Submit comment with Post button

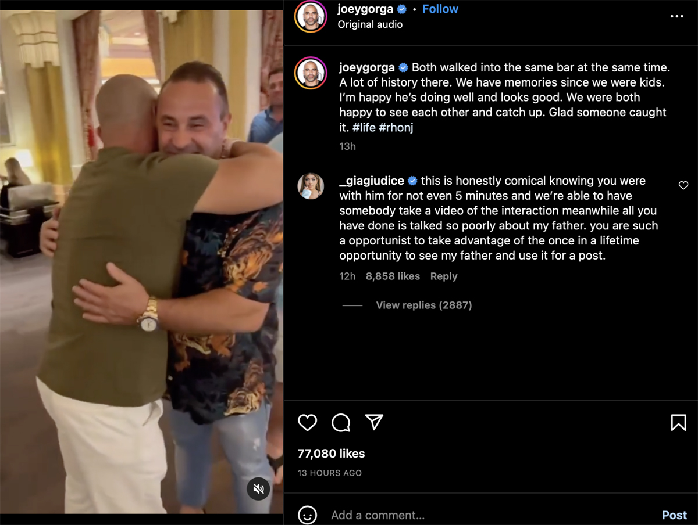click(x=674, y=515)
